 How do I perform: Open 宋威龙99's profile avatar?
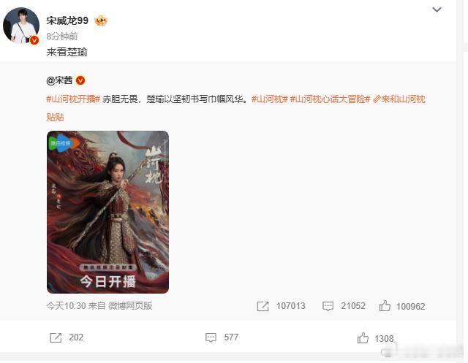click(x=21, y=26)
